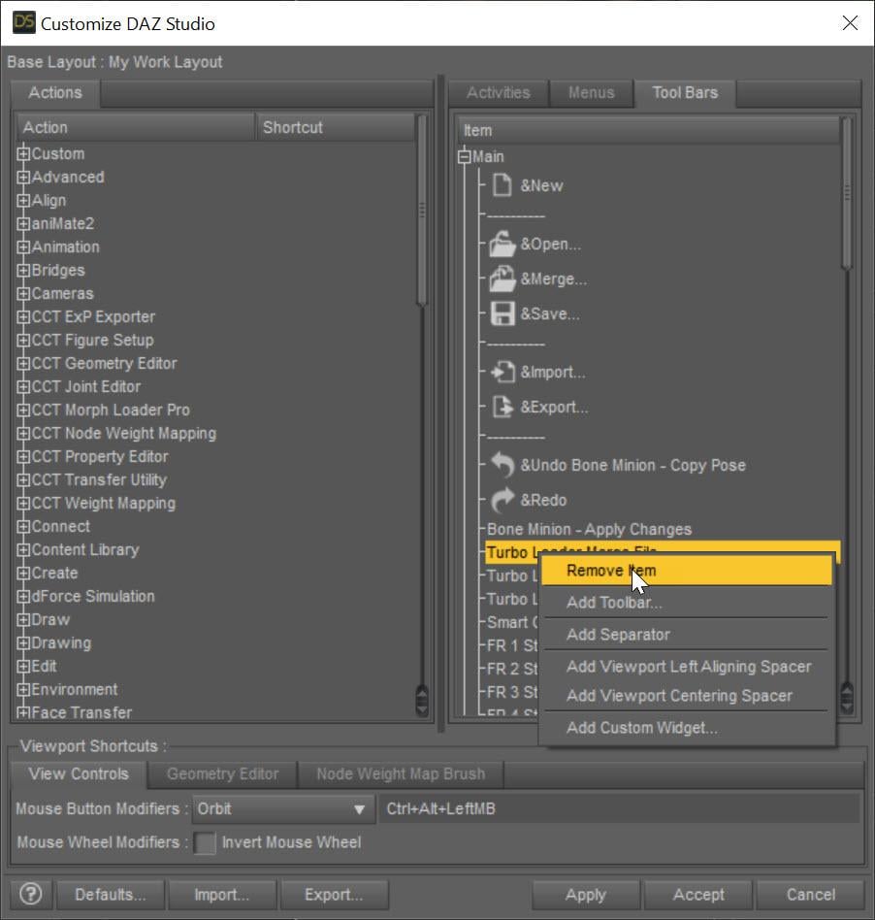Click the Shortcut column header
The height and width of the screenshot is (920, 875).
335,127
